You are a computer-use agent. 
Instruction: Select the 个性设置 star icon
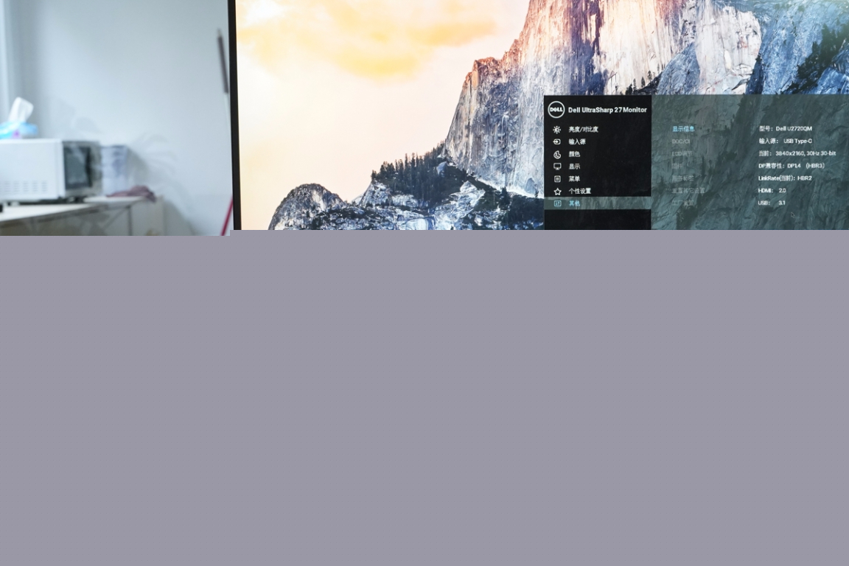(557, 192)
